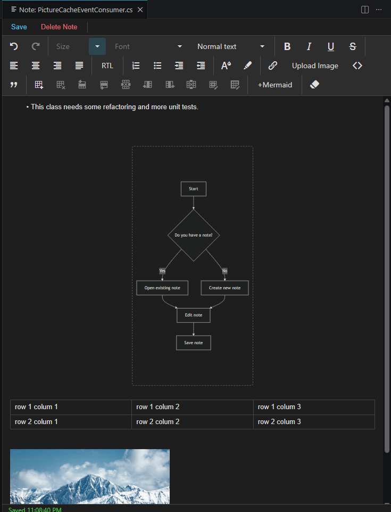The height and width of the screenshot is (512, 391).
Task: Redo the last undone edit
Action: coord(36,46)
